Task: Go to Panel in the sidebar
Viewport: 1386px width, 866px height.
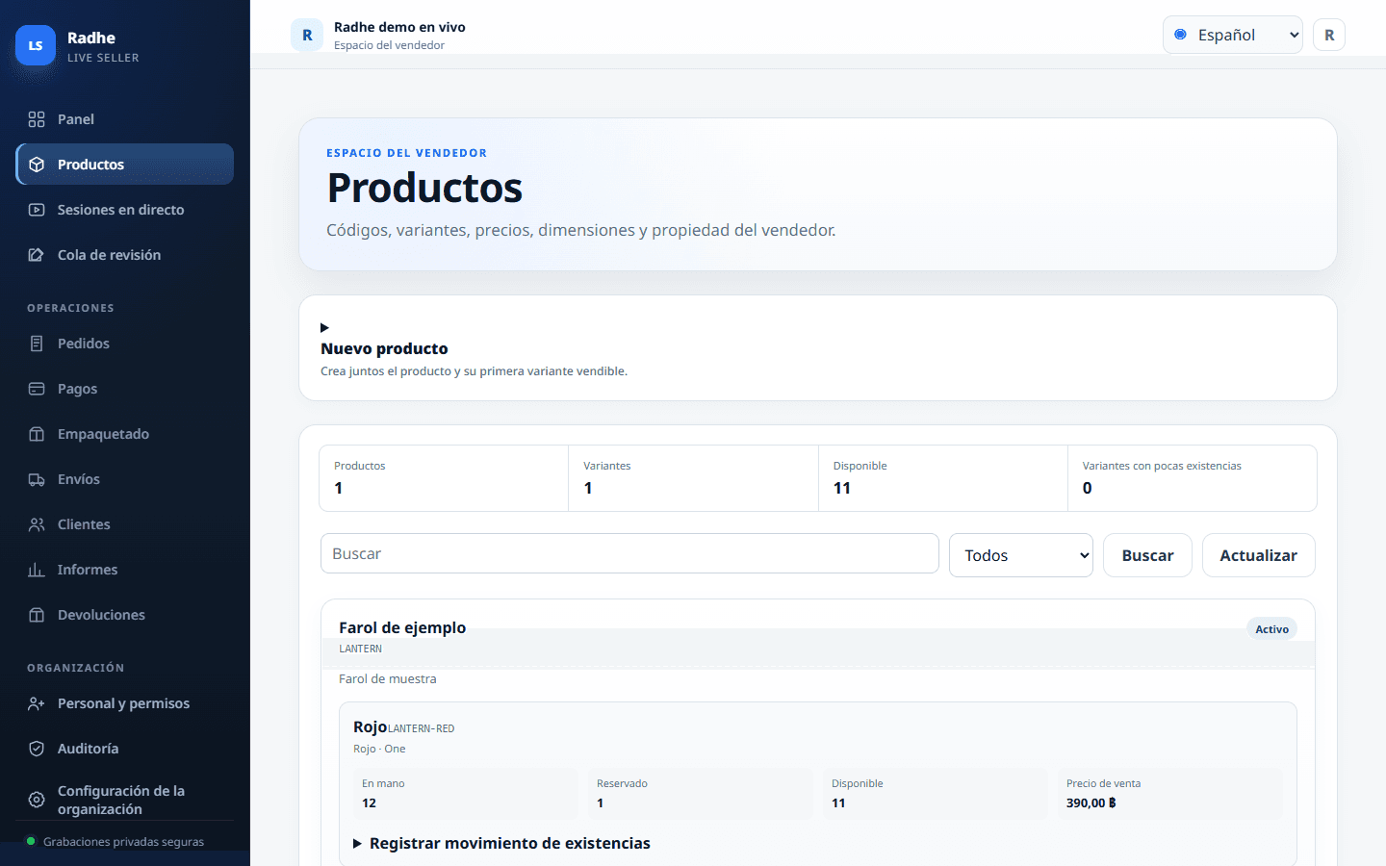Action: click(125, 119)
